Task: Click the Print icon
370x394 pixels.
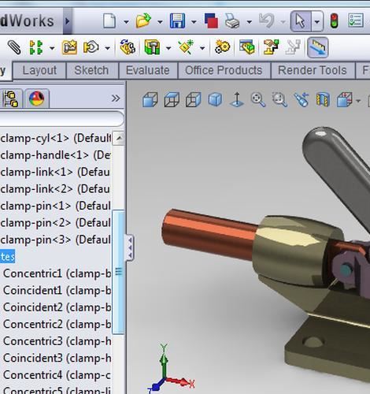Action: 232,21
